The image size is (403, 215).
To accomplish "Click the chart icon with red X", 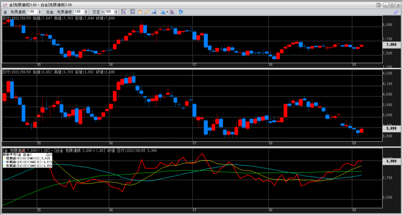I will pos(173,12).
